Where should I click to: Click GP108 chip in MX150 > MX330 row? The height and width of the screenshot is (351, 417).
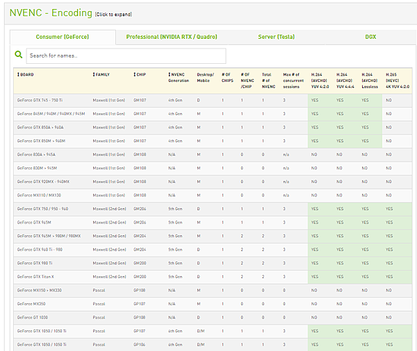point(140,291)
